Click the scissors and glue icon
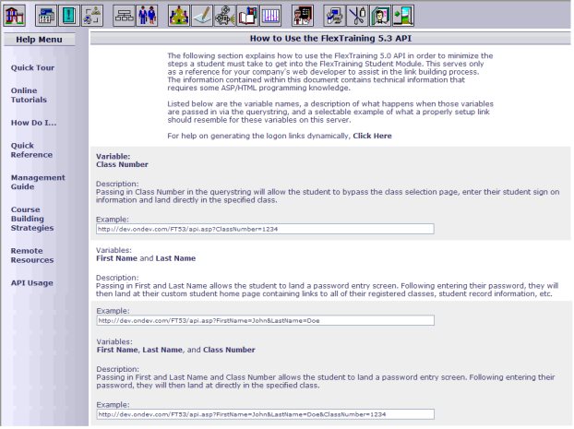 pos(357,16)
